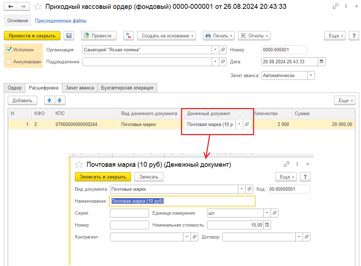Click the Вид денежного документа column header
The height and width of the screenshot is (266, 361).
tap(149, 113)
